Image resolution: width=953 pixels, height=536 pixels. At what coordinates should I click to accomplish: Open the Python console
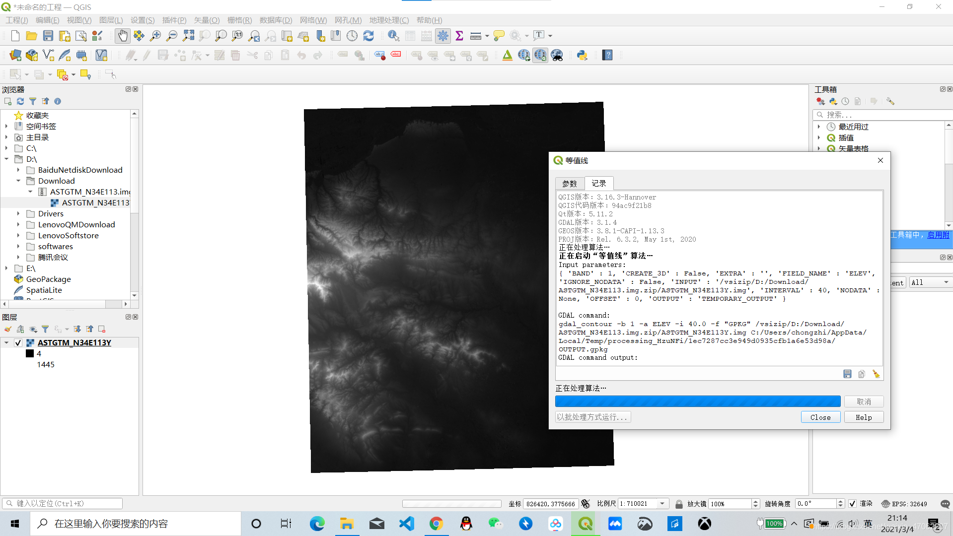582,55
